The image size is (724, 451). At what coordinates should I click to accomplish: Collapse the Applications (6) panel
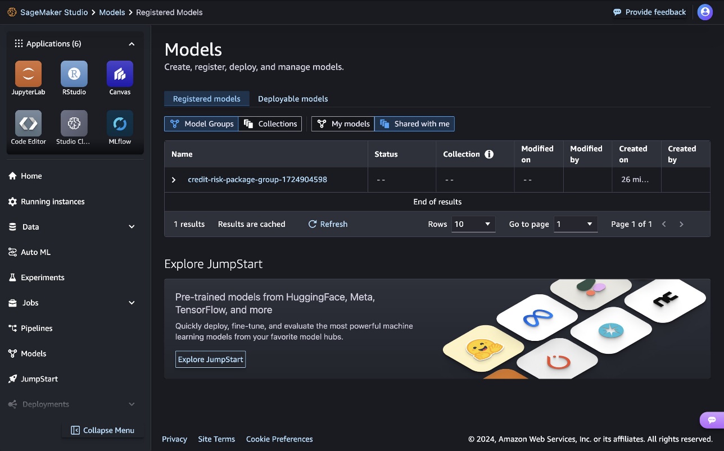point(132,44)
